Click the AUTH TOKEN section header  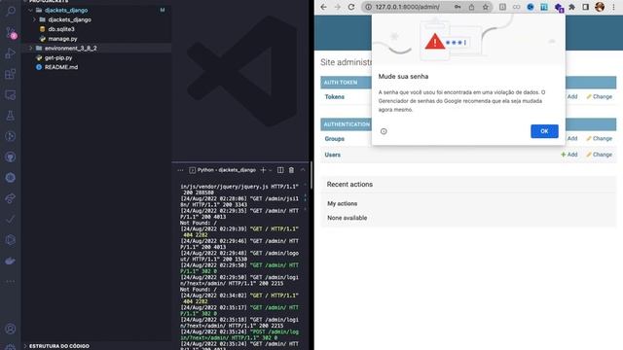tap(341, 82)
